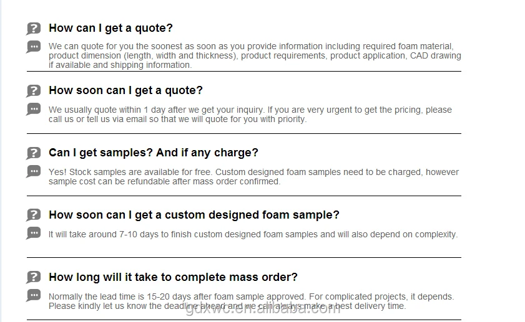Click the 'How can I get a quote?' heading
The image size is (525, 322).
pos(110,28)
